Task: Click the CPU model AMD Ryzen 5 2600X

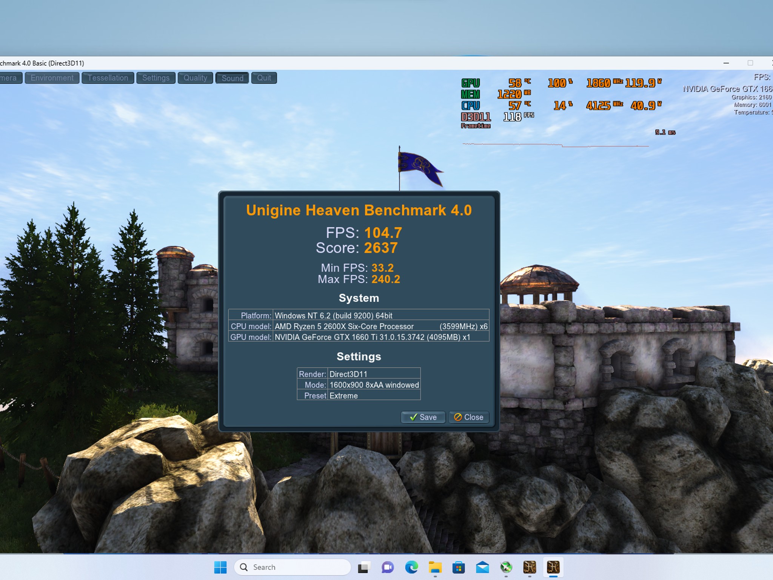Action: (x=359, y=326)
